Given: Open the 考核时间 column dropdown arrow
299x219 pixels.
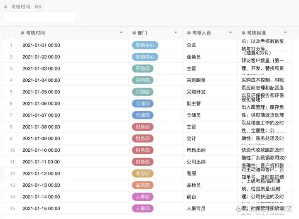Looking at the screenshot, I should [121, 33].
